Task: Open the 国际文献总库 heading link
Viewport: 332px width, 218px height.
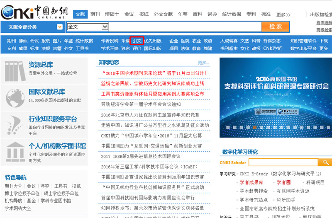Action: click(47, 92)
